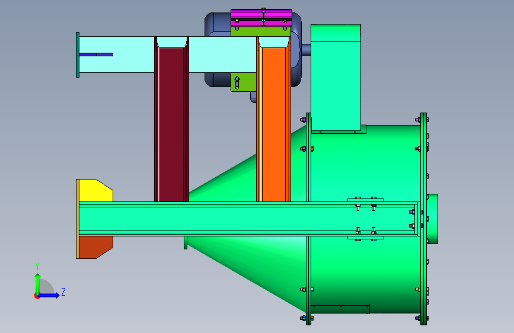The height and width of the screenshot is (333, 514).
Task: Select the yellow chamfered block
Action: tap(96, 190)
